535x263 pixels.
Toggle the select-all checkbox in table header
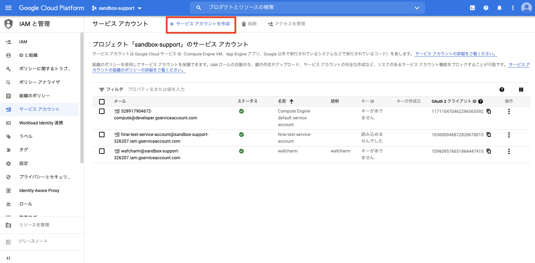pos(102,101)
